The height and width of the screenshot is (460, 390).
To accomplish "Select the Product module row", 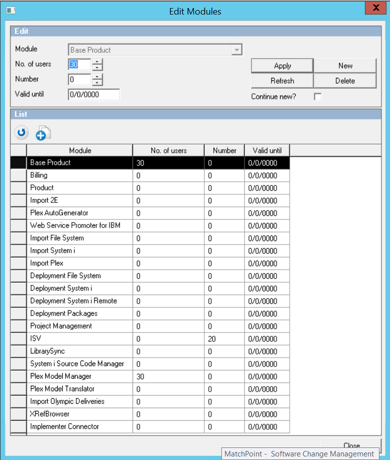I will point(150,188).
